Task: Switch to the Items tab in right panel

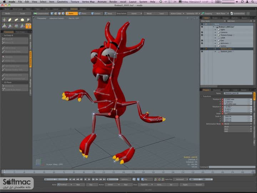Action: click(207, 18)
